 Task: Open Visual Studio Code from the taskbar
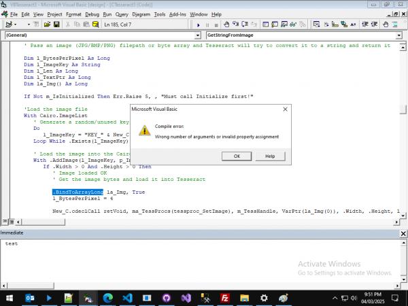tap(128, 298)
